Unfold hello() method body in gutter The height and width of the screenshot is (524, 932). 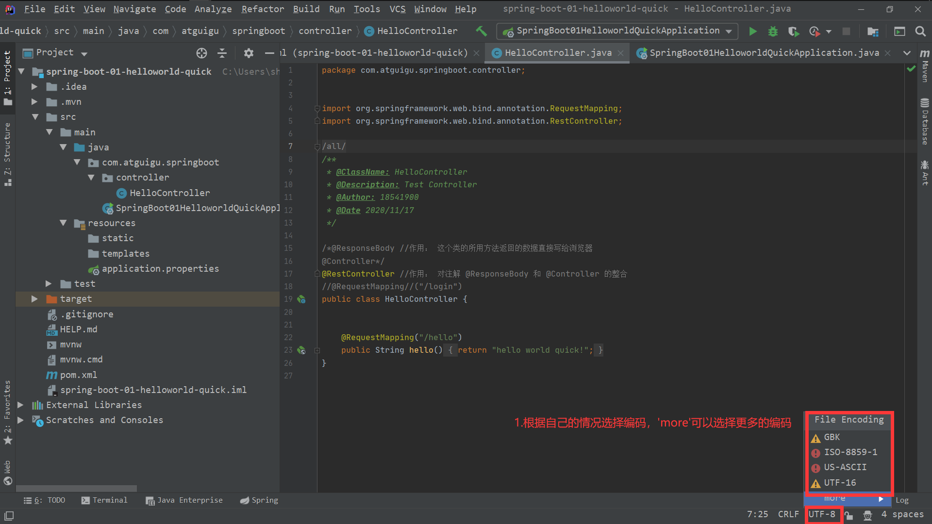(317, 350)
